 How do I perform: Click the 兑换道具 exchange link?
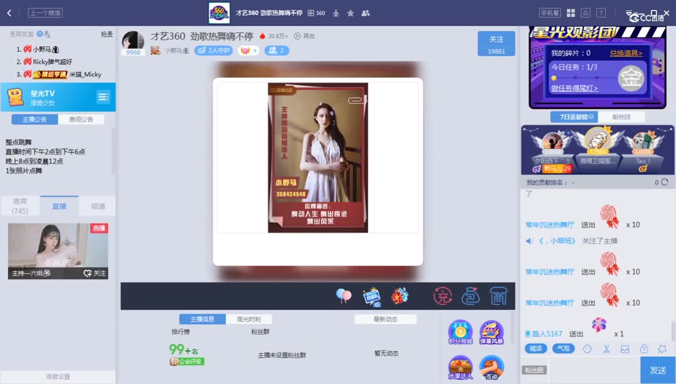(626, 53)
